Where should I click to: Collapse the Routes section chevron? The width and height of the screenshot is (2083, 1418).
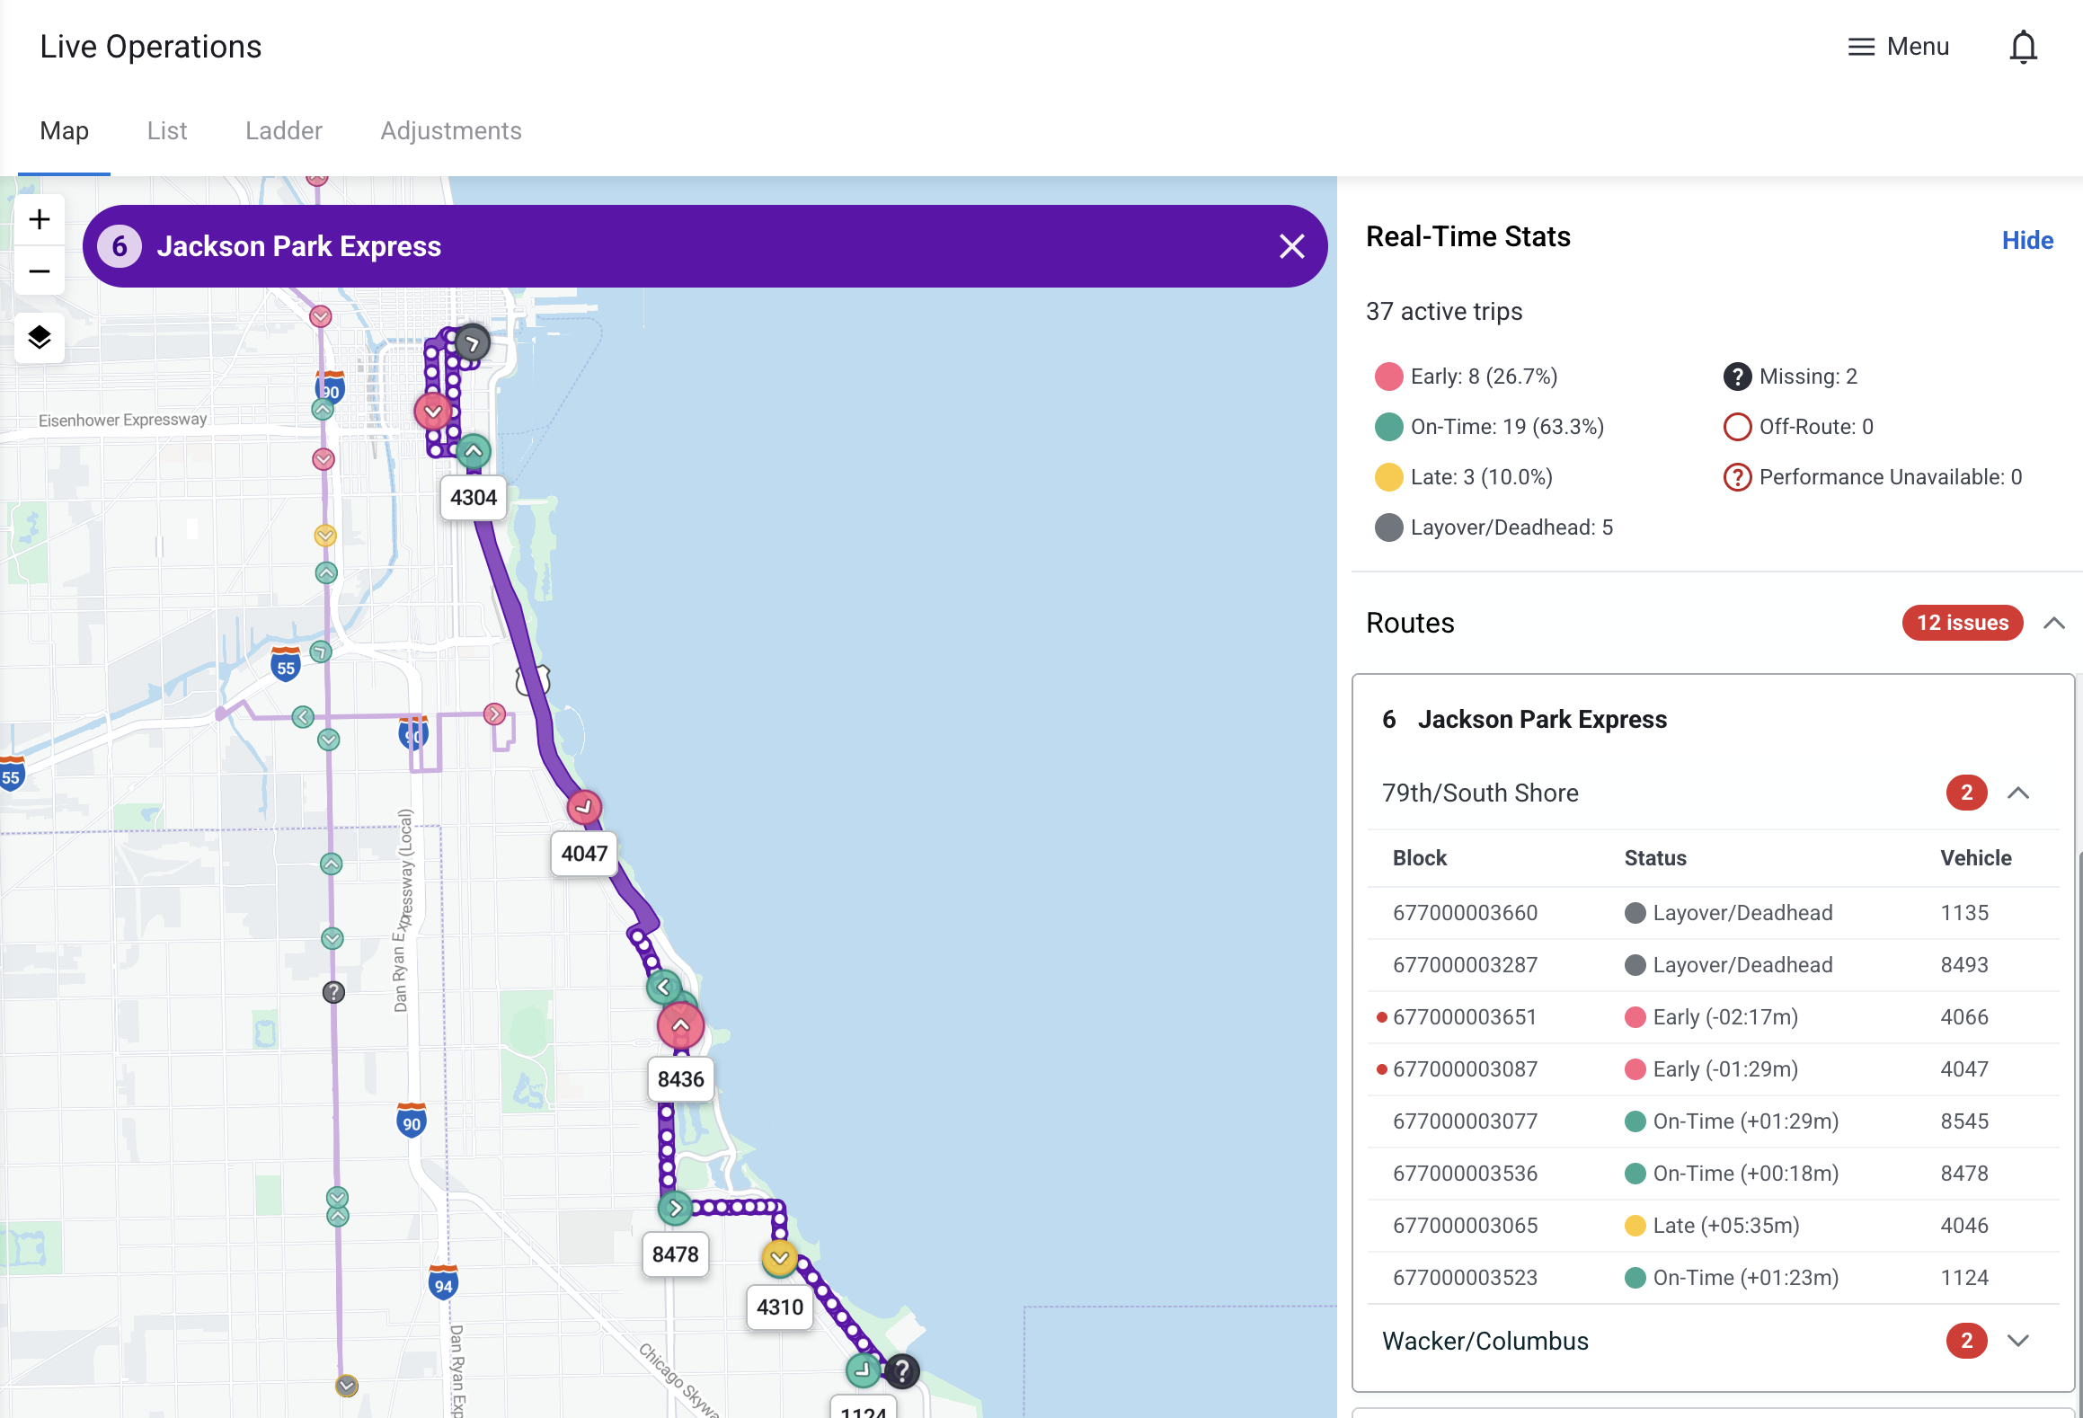coord(2053,623)
